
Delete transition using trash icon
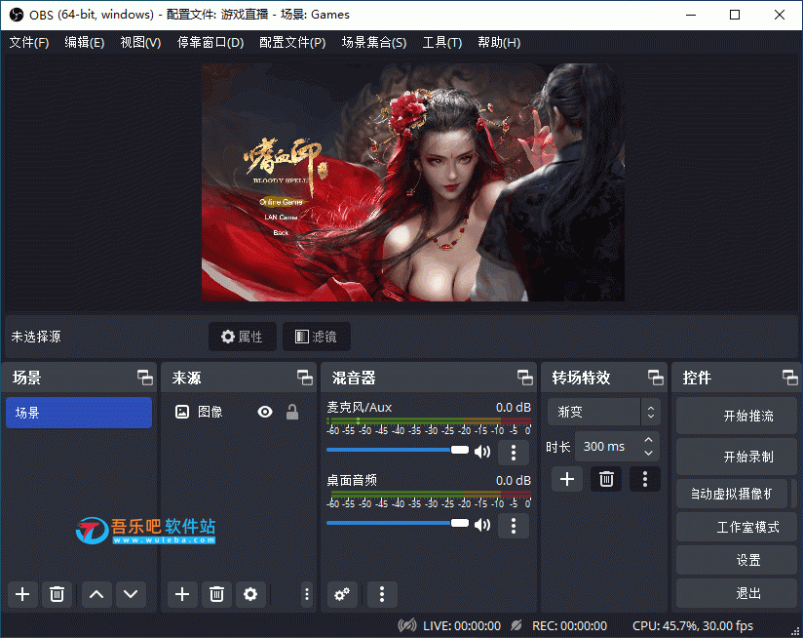tap(606, 479)
